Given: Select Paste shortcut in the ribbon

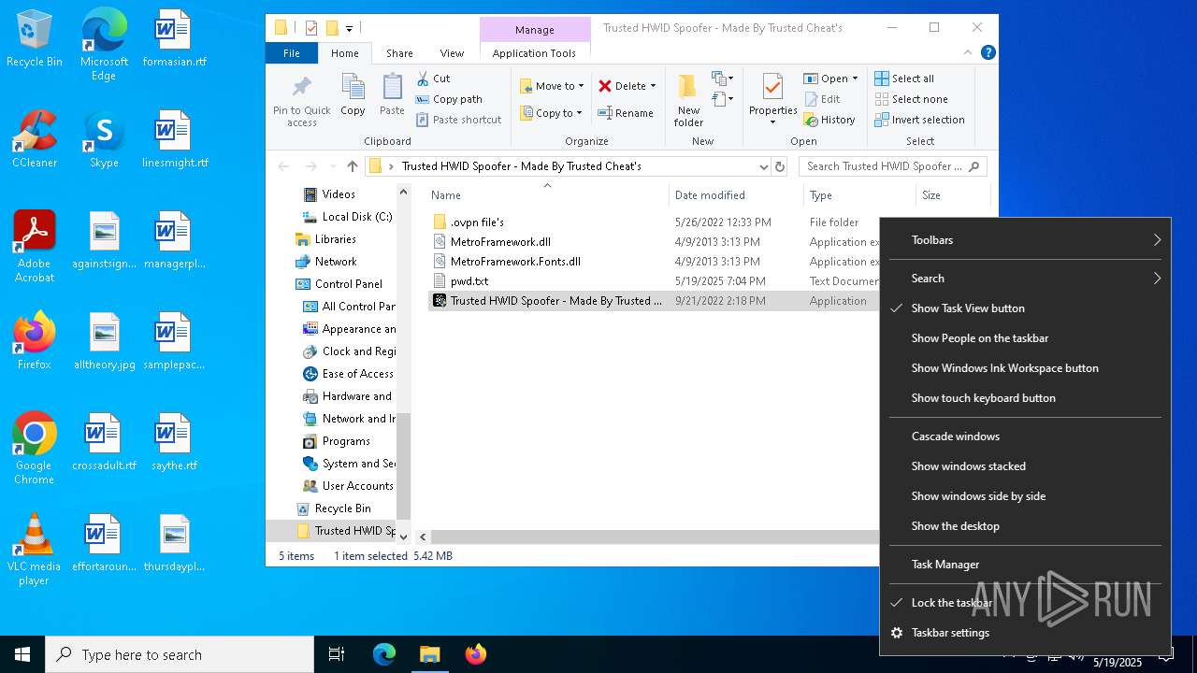Looking at the screenshot, I should click(459, 120).
